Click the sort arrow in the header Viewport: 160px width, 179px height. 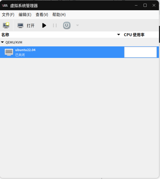pos(119,35)
